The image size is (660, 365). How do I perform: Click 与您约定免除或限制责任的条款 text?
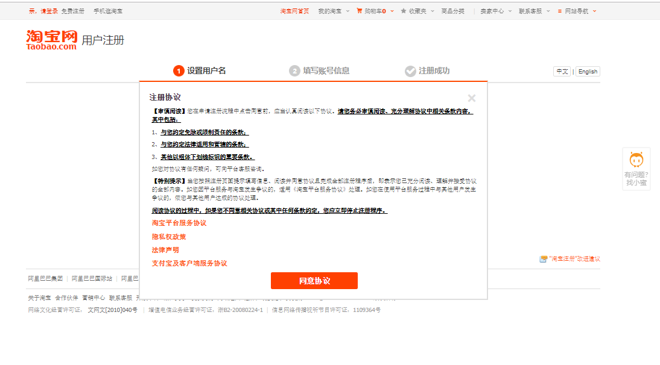click(x=204, y=133)
